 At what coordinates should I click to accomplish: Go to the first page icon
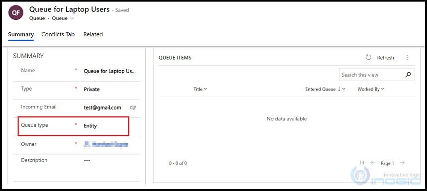pyautogui.click(x=362, y=163)
